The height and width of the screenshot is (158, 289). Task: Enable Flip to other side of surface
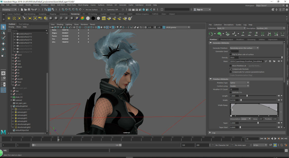click(230, 54)
